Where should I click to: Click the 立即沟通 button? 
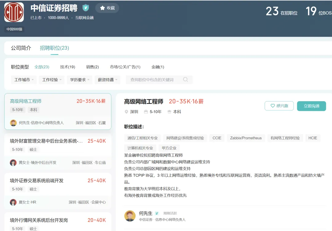tap(311, 106)
